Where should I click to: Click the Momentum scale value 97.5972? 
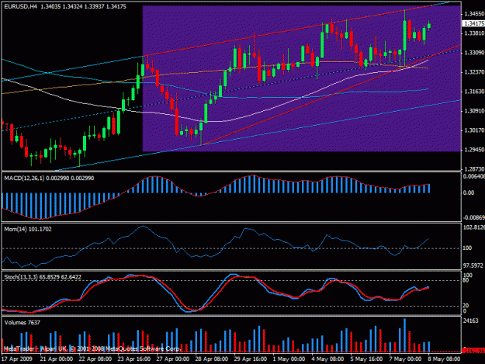click(473, 265)
